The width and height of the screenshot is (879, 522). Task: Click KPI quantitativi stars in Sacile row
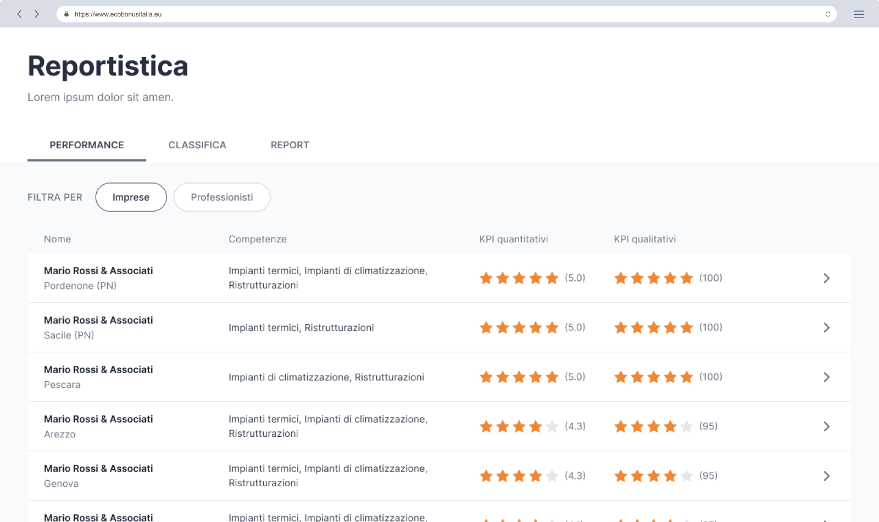coord(519,327)
